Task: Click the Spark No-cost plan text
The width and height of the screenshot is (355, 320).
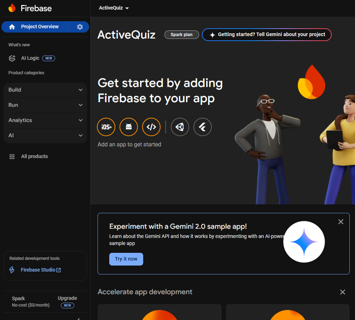Action: (x=31, y=302)
